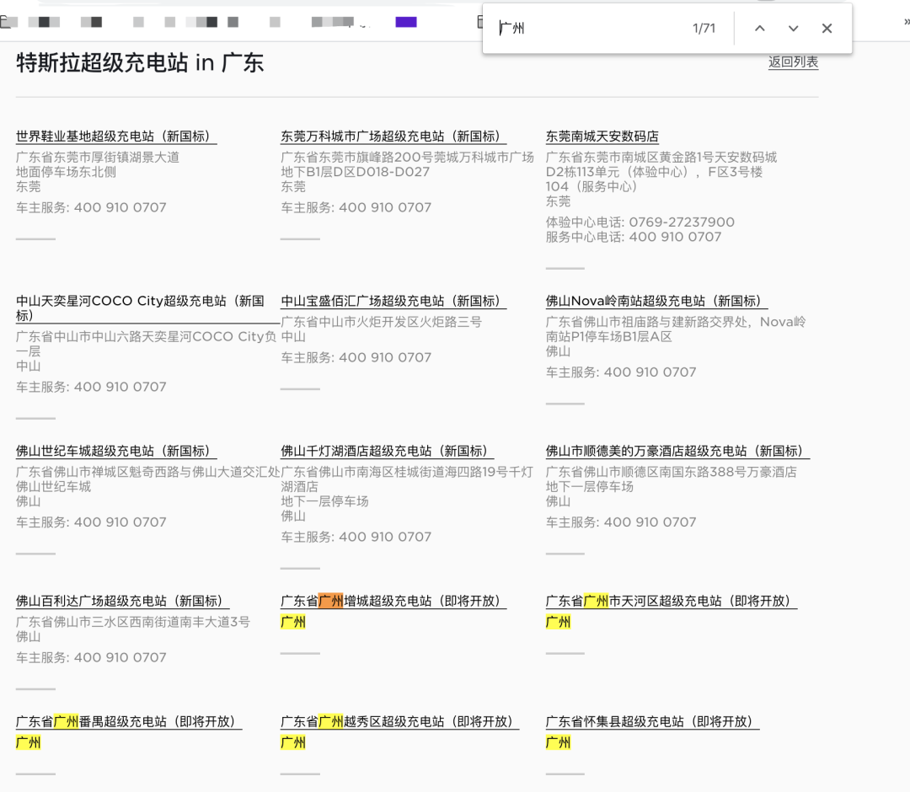
Task: Open 佛山市顺德美的万豪酒店超级充电站 link
Action: 677,451
